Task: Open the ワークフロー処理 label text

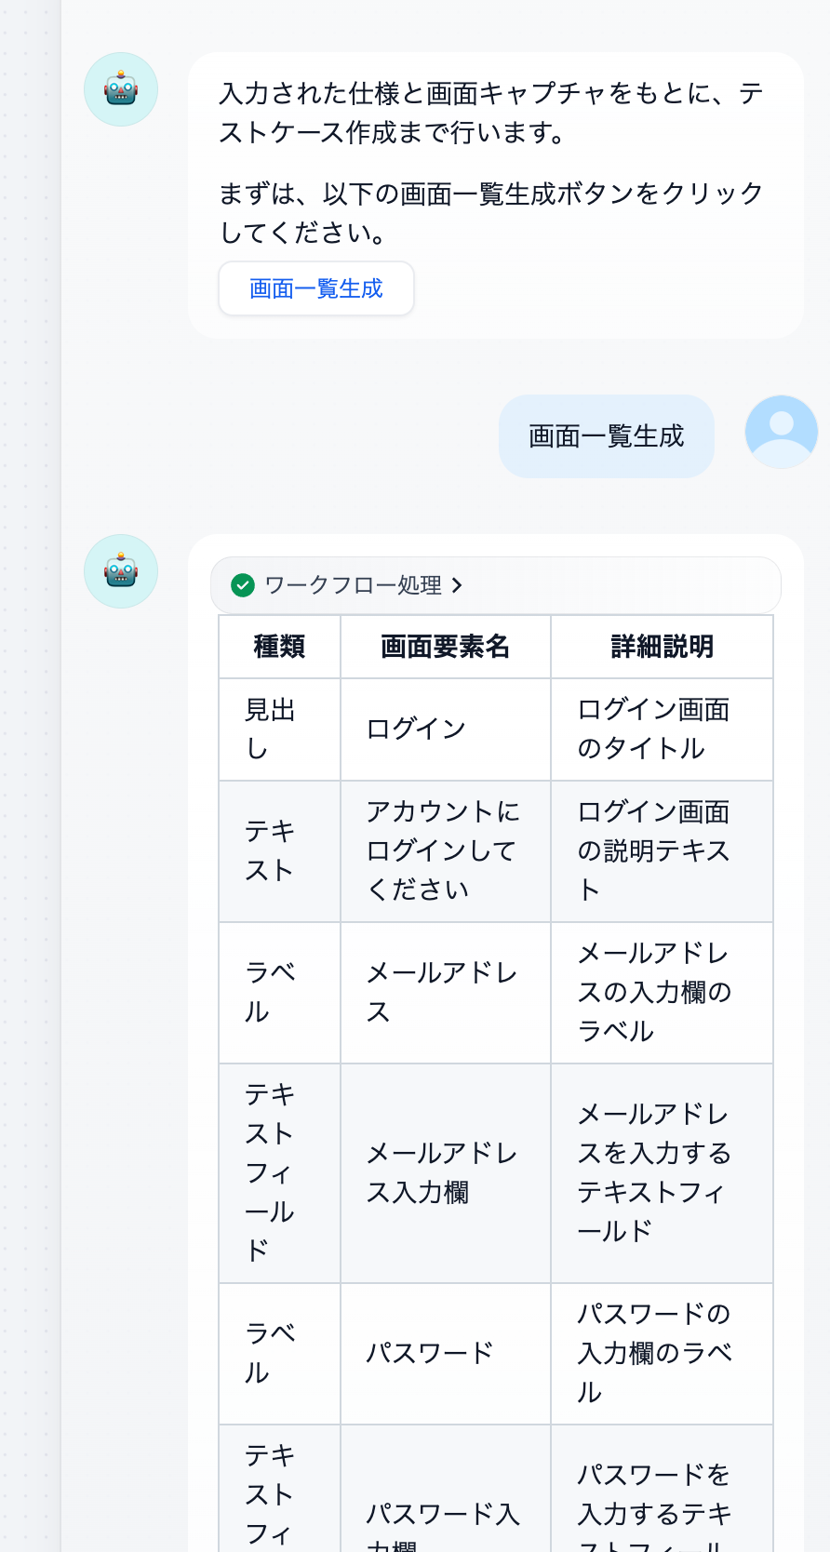Action: 353,585
